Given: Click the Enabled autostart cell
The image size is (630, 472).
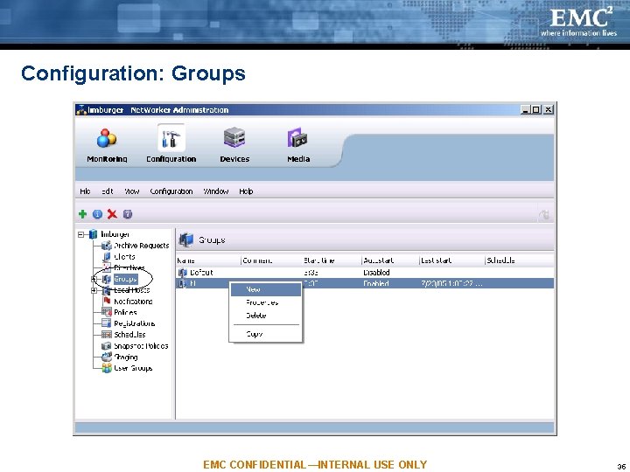Looking at the screenshot, I should [375, 283].
